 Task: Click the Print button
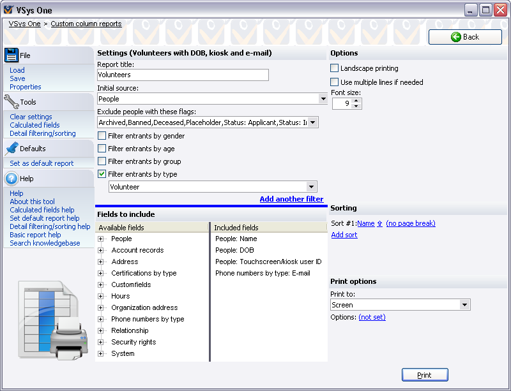point(425,374)
